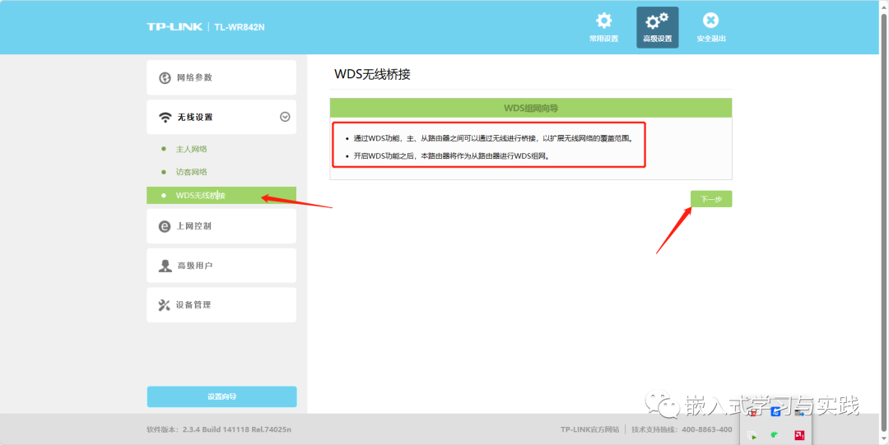
Task: Open the TP-LINK官方网站 link
Action: click(589, 429)
